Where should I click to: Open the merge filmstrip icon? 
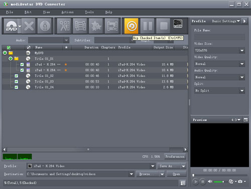tap(112, 26)
